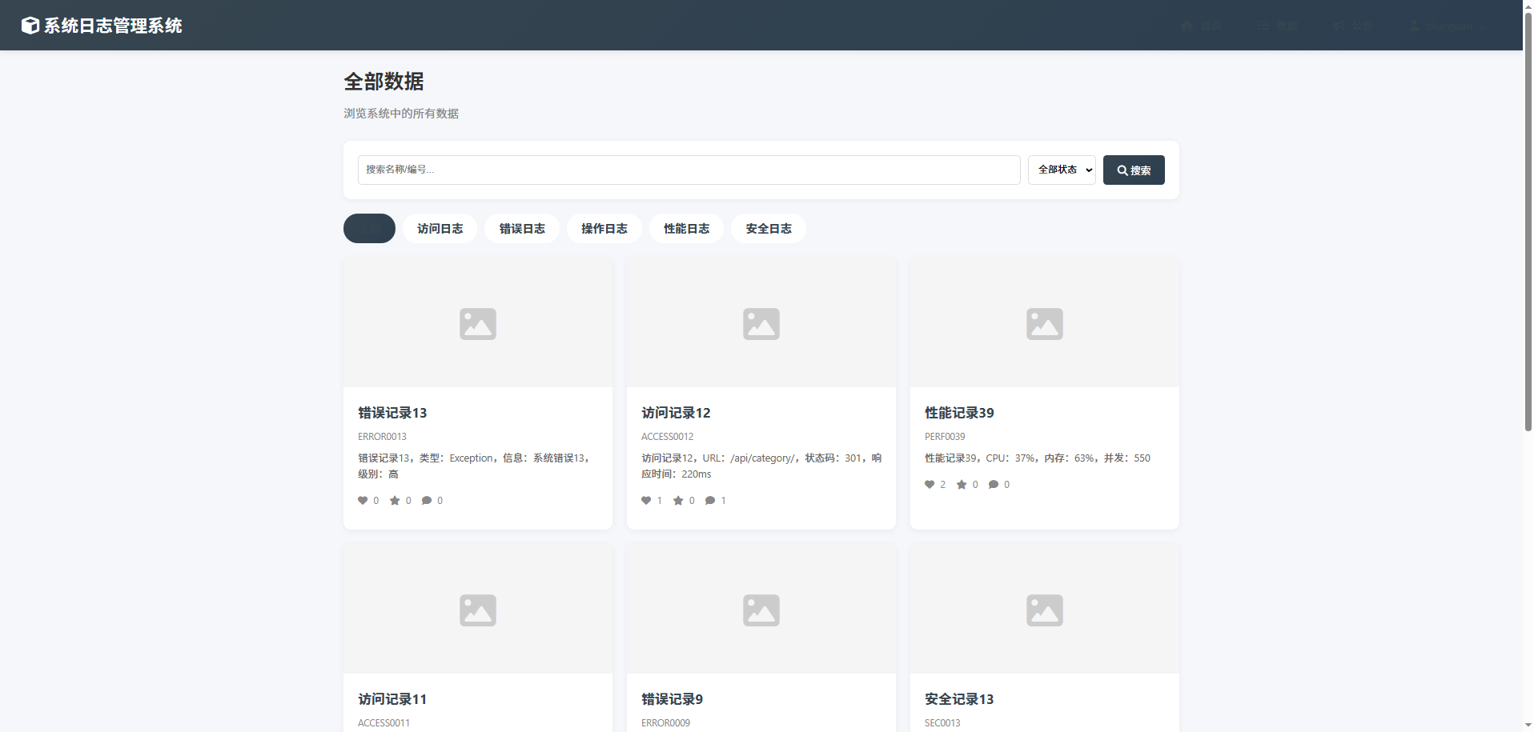
Task: Open thumbnail of 安全记录13 card
Action: pos(1045,610)
